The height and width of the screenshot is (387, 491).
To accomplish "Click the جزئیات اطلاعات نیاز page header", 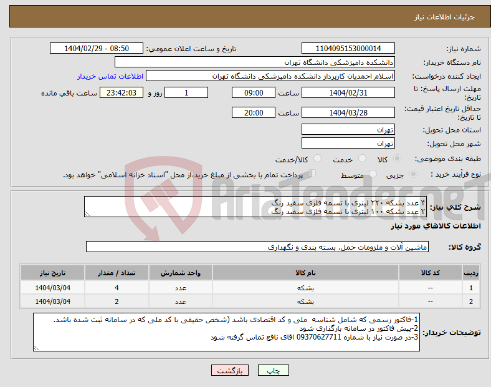I will click(445, 17).
